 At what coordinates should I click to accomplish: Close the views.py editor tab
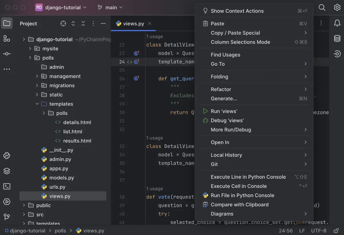click(x=150, y=24)
